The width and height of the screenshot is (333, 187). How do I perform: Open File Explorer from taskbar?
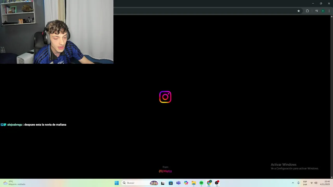tap(194, 183)
